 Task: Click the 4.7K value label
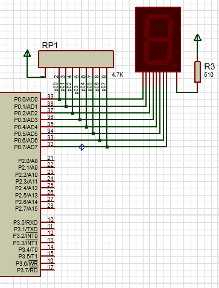(118, 75)
